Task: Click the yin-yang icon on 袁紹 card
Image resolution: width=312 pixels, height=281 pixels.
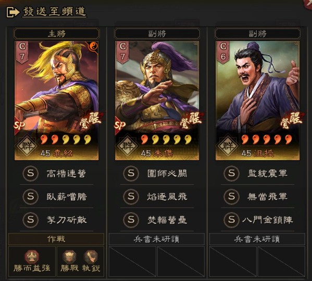Action: [x=93, y=47]
